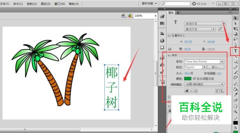240x133 pixels.
Task: Open the 窗口(W) menu
Action: coord(60,4)
